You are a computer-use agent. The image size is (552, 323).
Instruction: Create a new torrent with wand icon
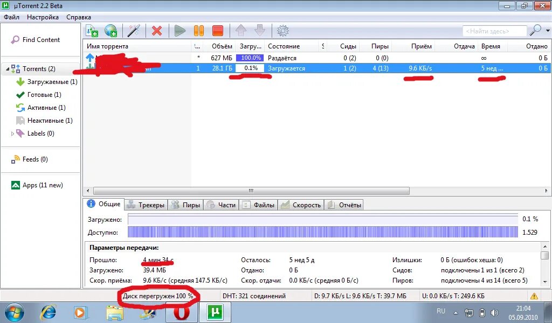tap(134, 31)
